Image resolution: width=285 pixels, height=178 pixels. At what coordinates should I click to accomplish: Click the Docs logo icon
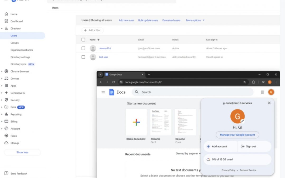(112, 92)
